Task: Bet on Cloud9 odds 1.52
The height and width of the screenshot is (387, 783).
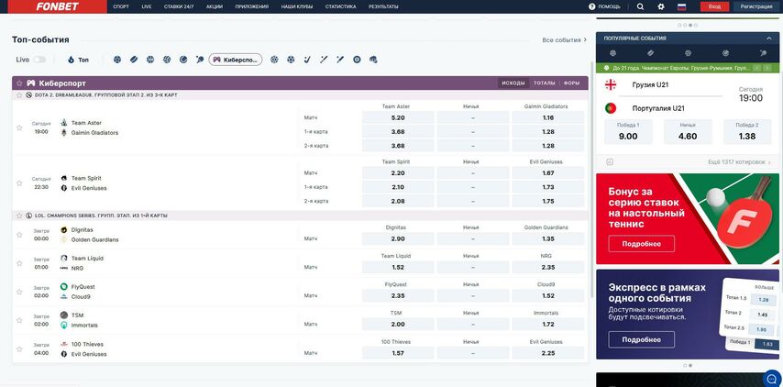Action: click(547, 295)
